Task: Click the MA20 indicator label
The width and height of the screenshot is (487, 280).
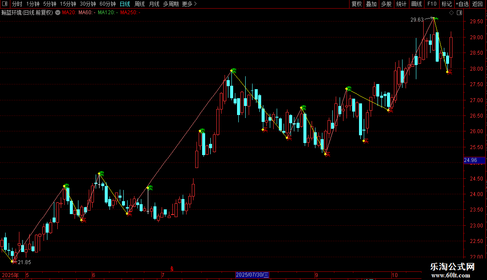Action: point(69,13)
